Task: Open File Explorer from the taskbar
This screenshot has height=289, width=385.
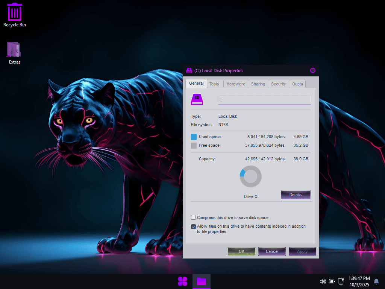Action: point(202,281)
